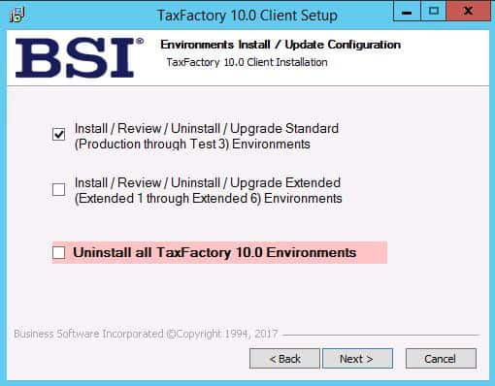Viewport: 495px width, 386px height.
Task: Cancel the TaxFactory client setup
Action: [441, 359]
